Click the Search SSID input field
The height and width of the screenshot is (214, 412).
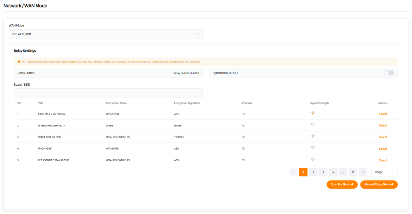pos(108,93)
